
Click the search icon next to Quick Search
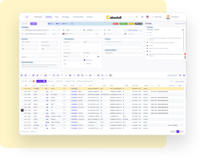pos(180,75)
